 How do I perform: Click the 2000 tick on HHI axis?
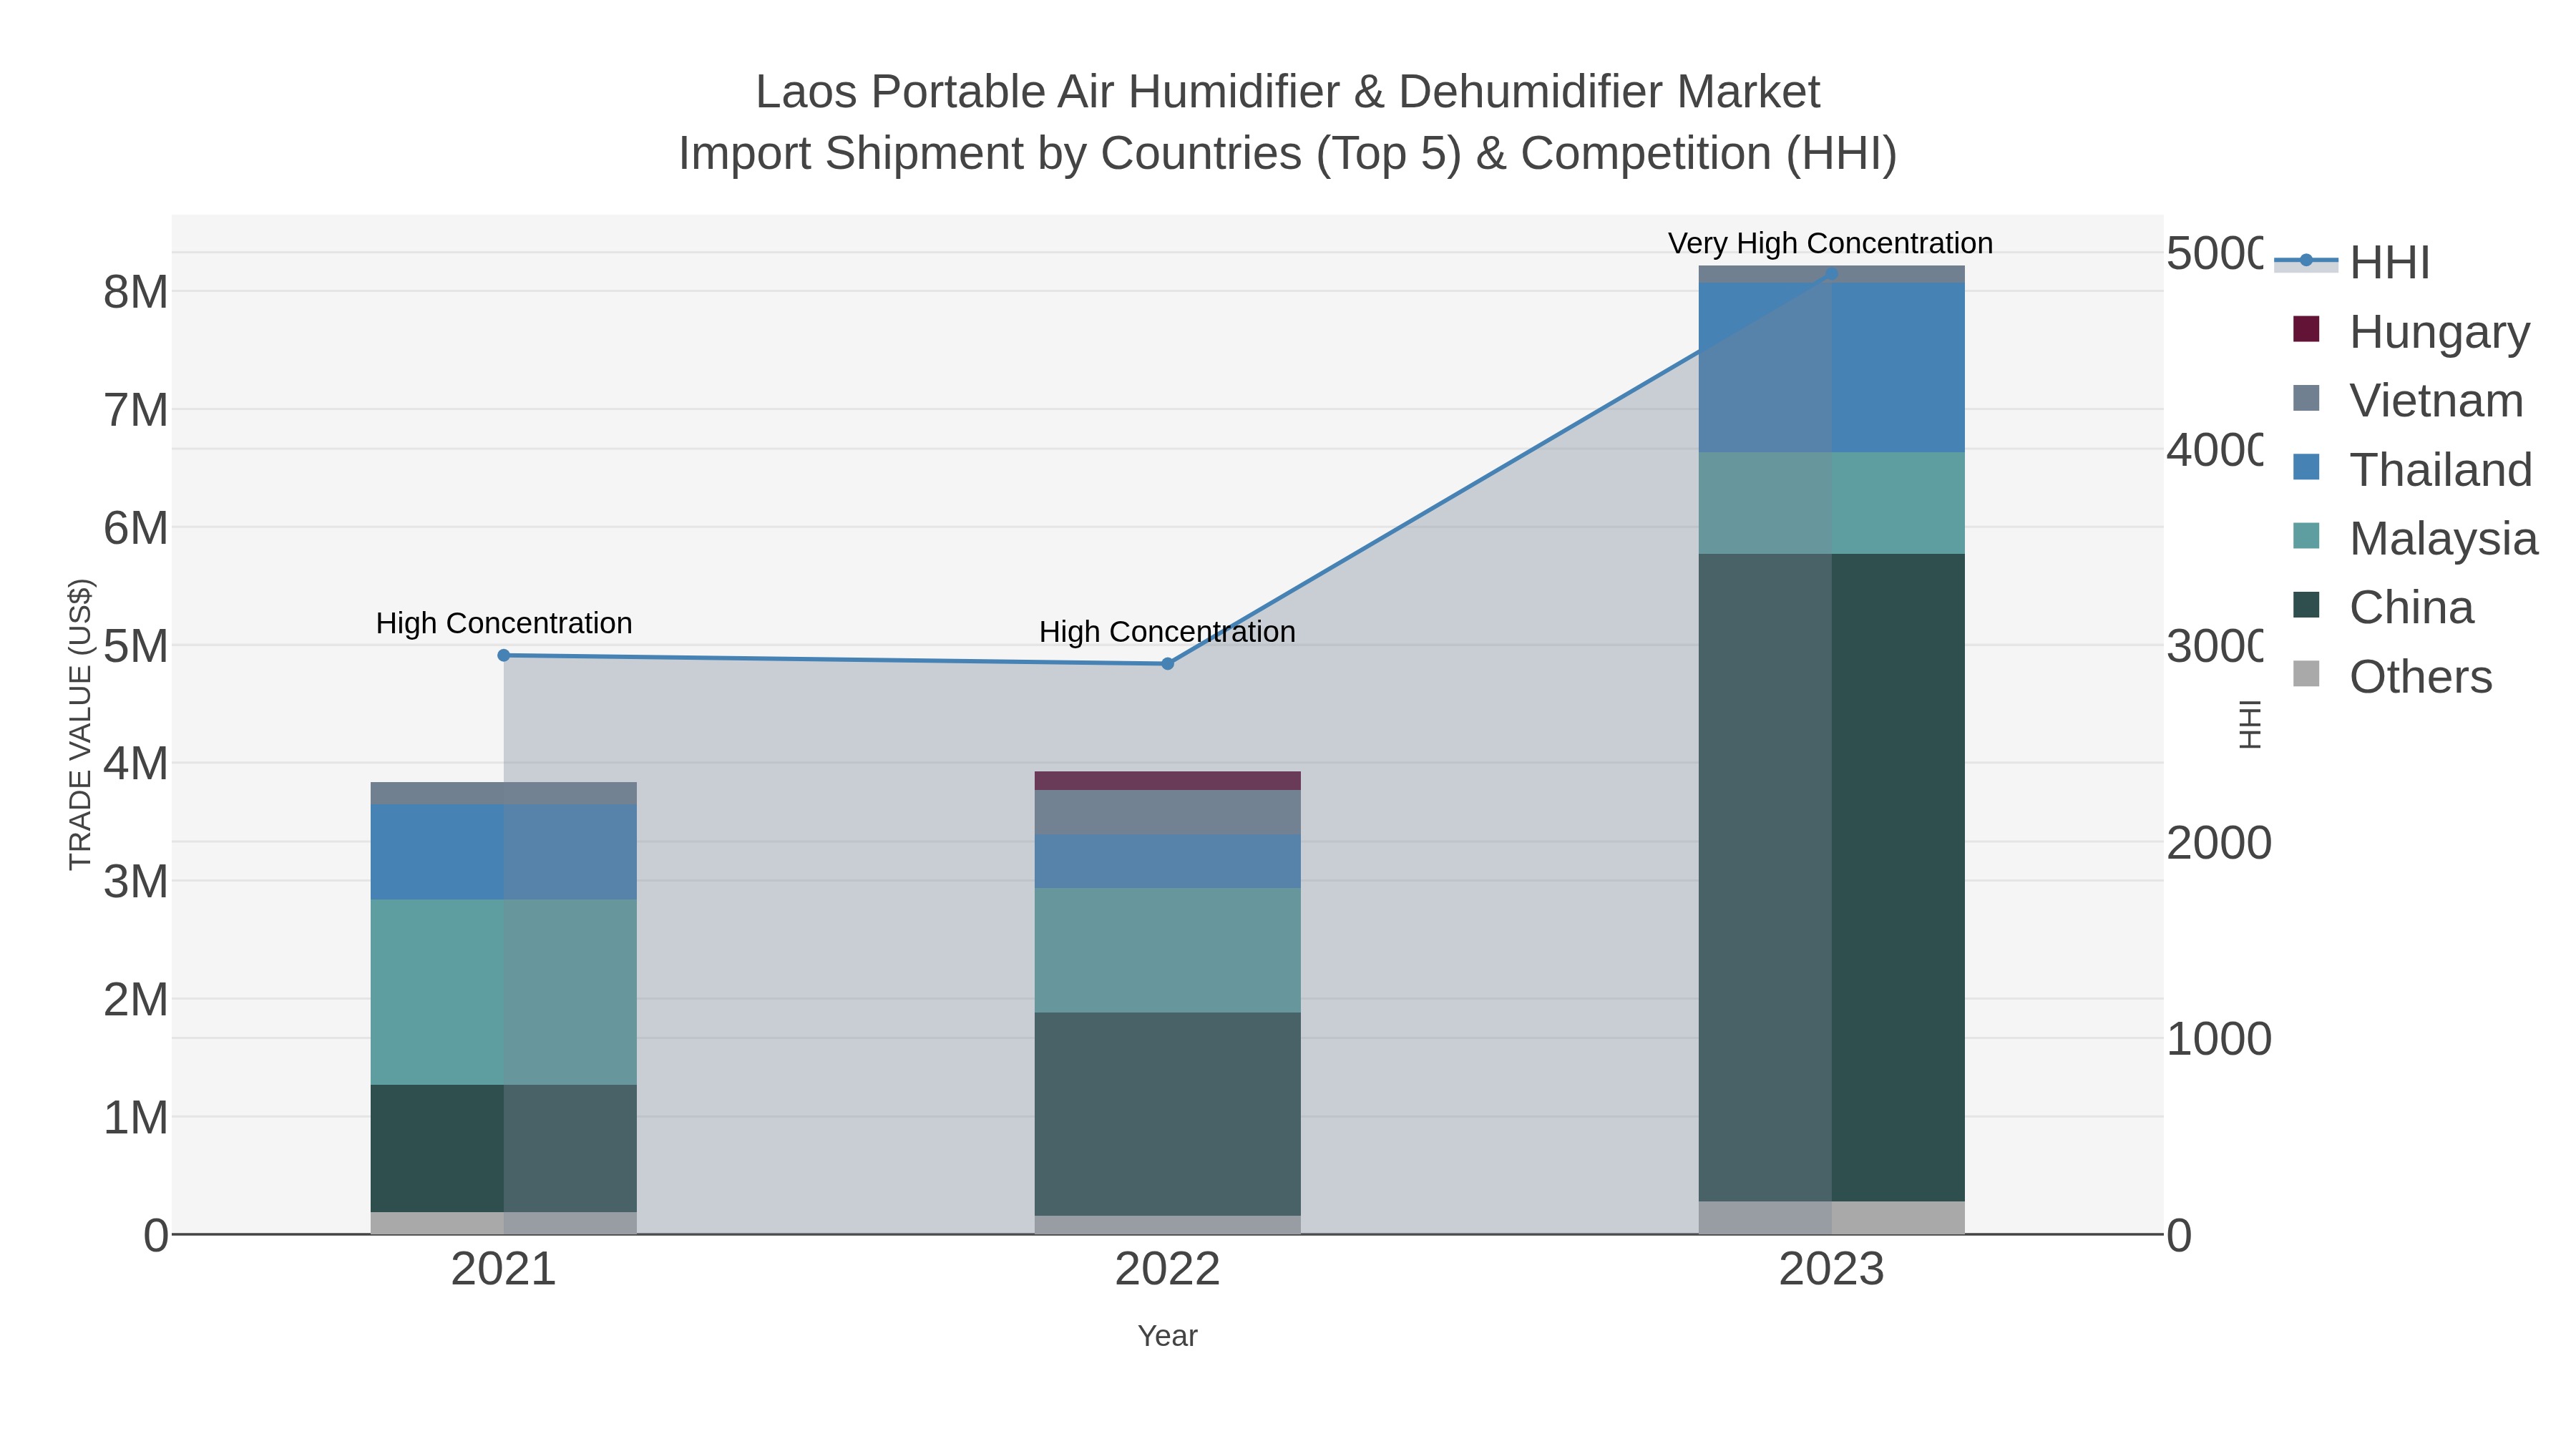(2219, 843)
